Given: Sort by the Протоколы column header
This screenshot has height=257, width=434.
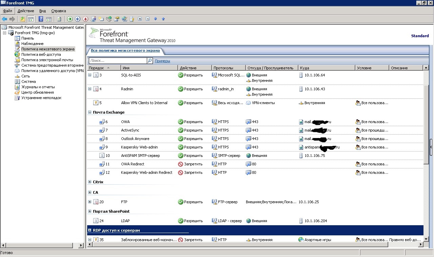Looking at the screenshot, I should (x=229, y=68).
